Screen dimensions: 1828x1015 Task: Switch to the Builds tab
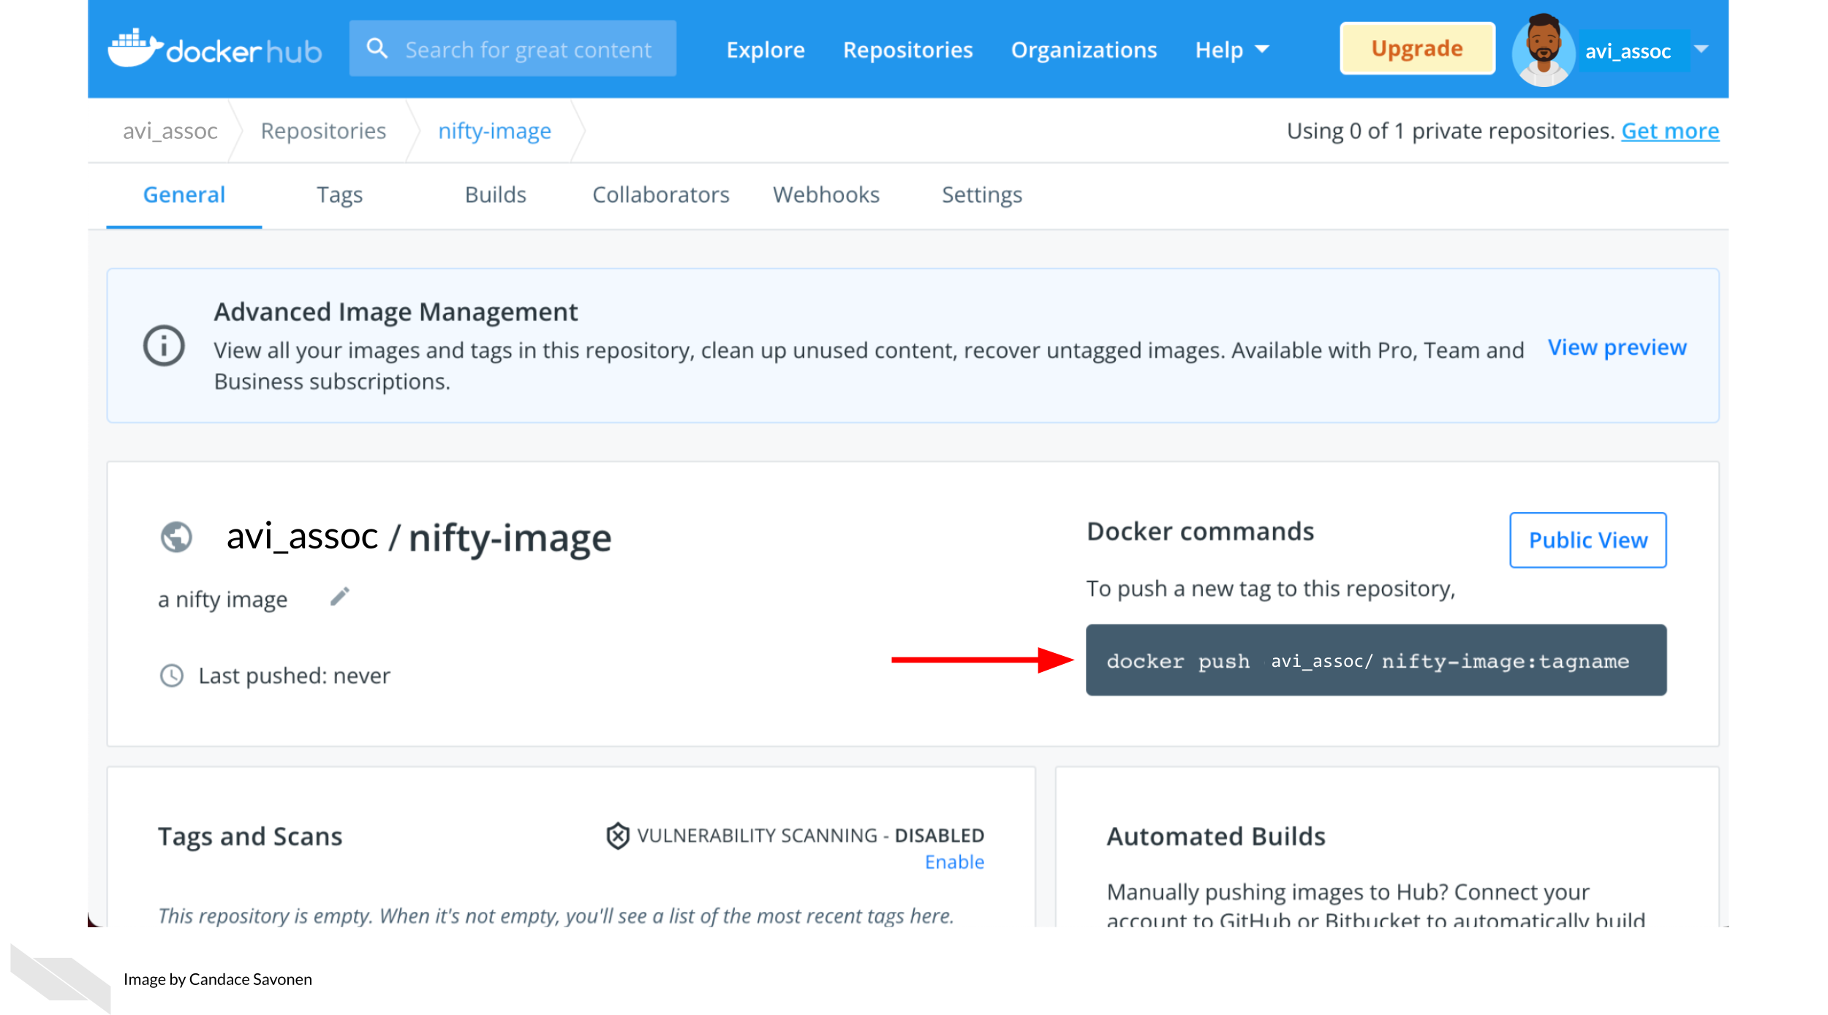click(496, 195)
